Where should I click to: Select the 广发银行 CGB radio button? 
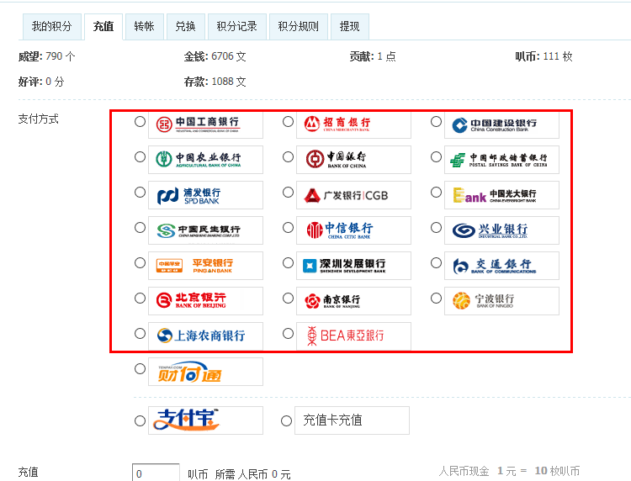click(288, 193)
